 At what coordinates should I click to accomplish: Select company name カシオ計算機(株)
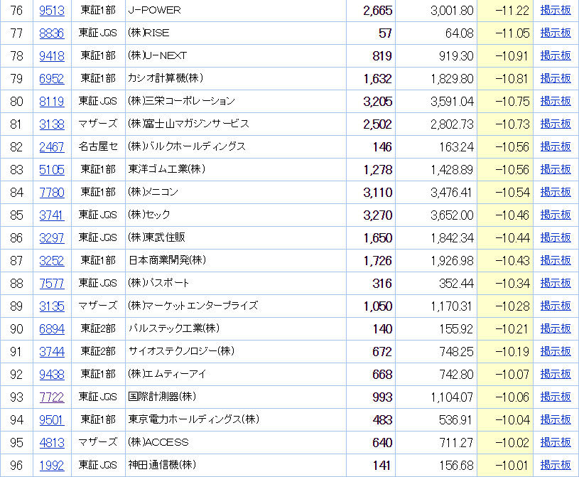166,78
